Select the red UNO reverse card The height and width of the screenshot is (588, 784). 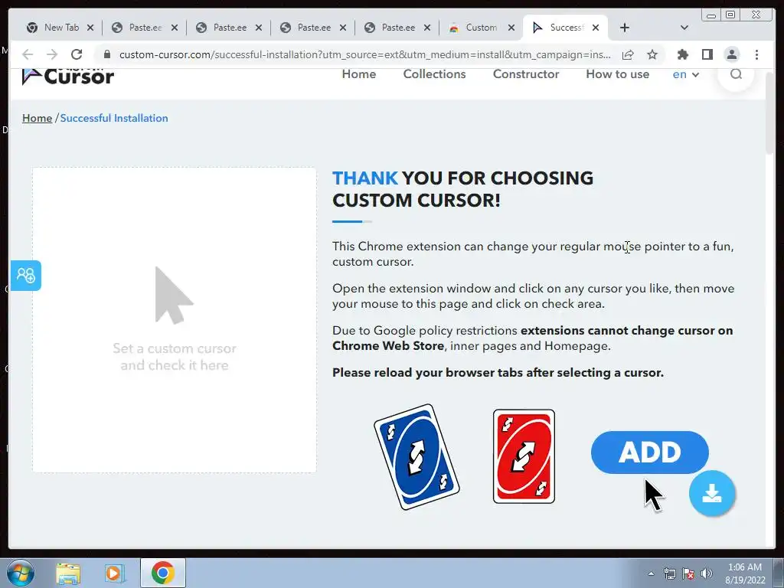524,456
